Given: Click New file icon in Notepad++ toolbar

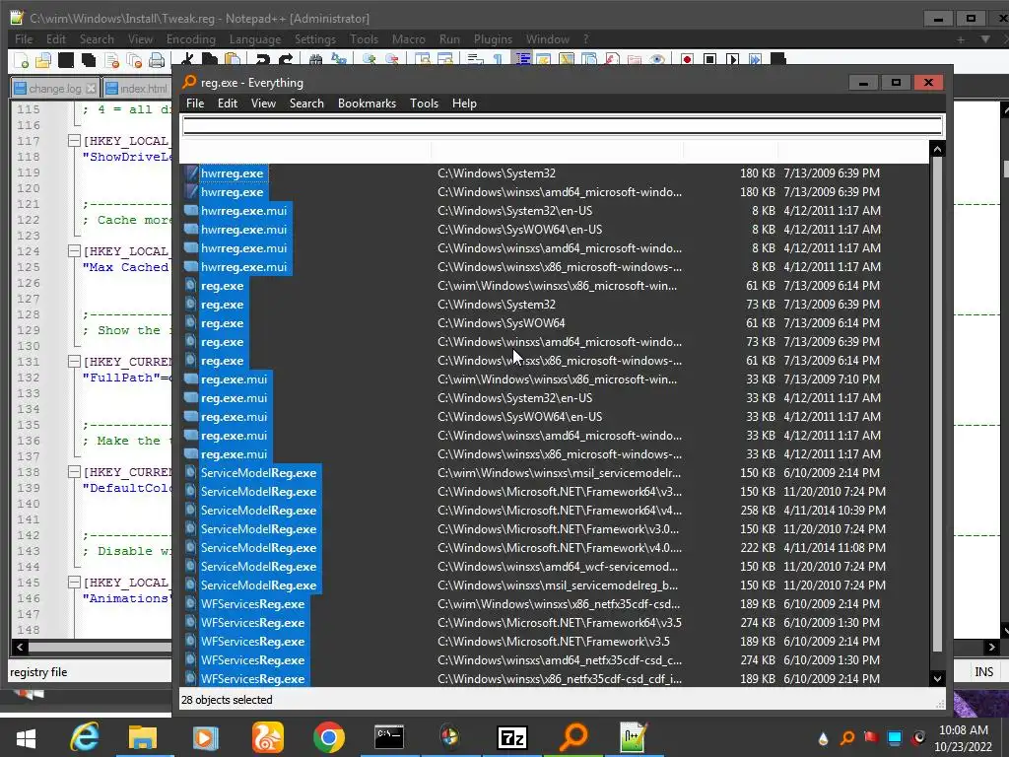Looking at the screenshot, I should (21, 60).
